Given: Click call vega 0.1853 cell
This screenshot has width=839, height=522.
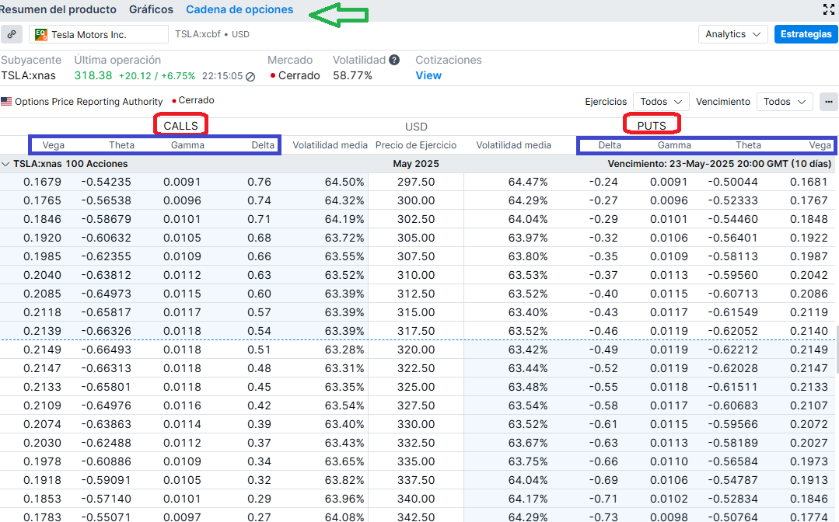Looking at the screenshot, I should coord(42,499).
